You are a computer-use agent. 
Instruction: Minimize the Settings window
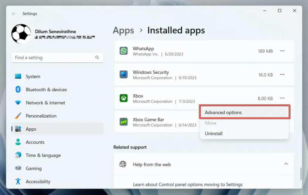pyautogui.click(x=265, y=11)
